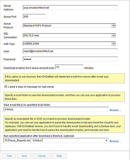
Task: Open the Server Protocol dropdown arrow
Action: [113, 25]
